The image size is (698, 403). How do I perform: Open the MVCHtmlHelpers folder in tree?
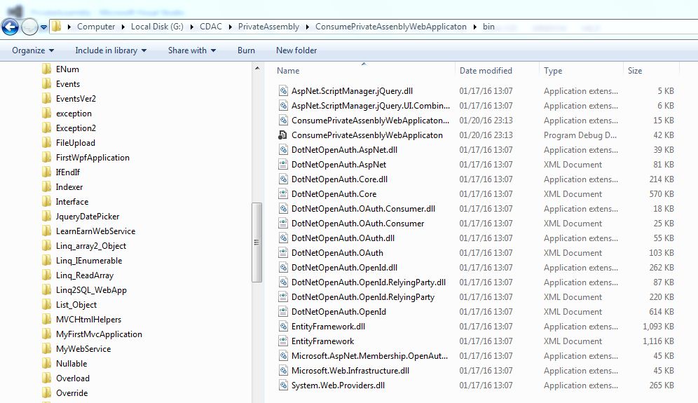(x=81, y=320)
